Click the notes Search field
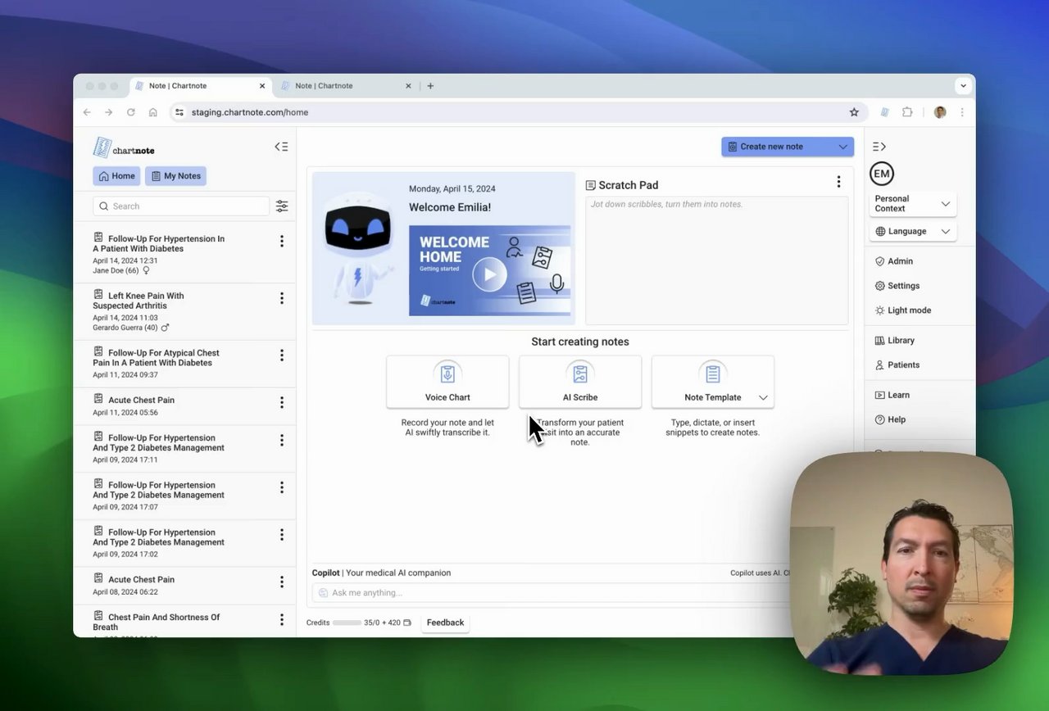 coord(181,206)
